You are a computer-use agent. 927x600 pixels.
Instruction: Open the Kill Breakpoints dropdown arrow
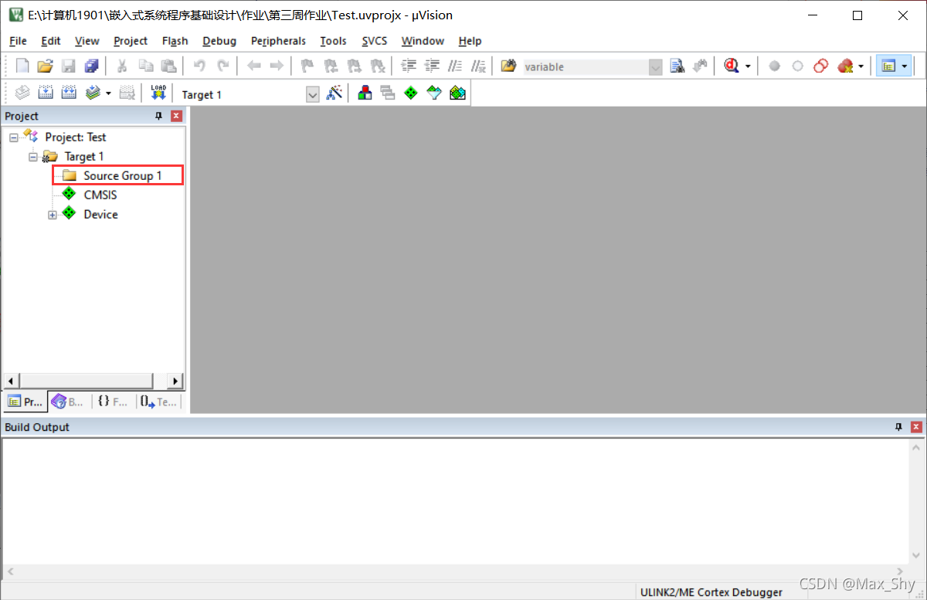(861, 67)
